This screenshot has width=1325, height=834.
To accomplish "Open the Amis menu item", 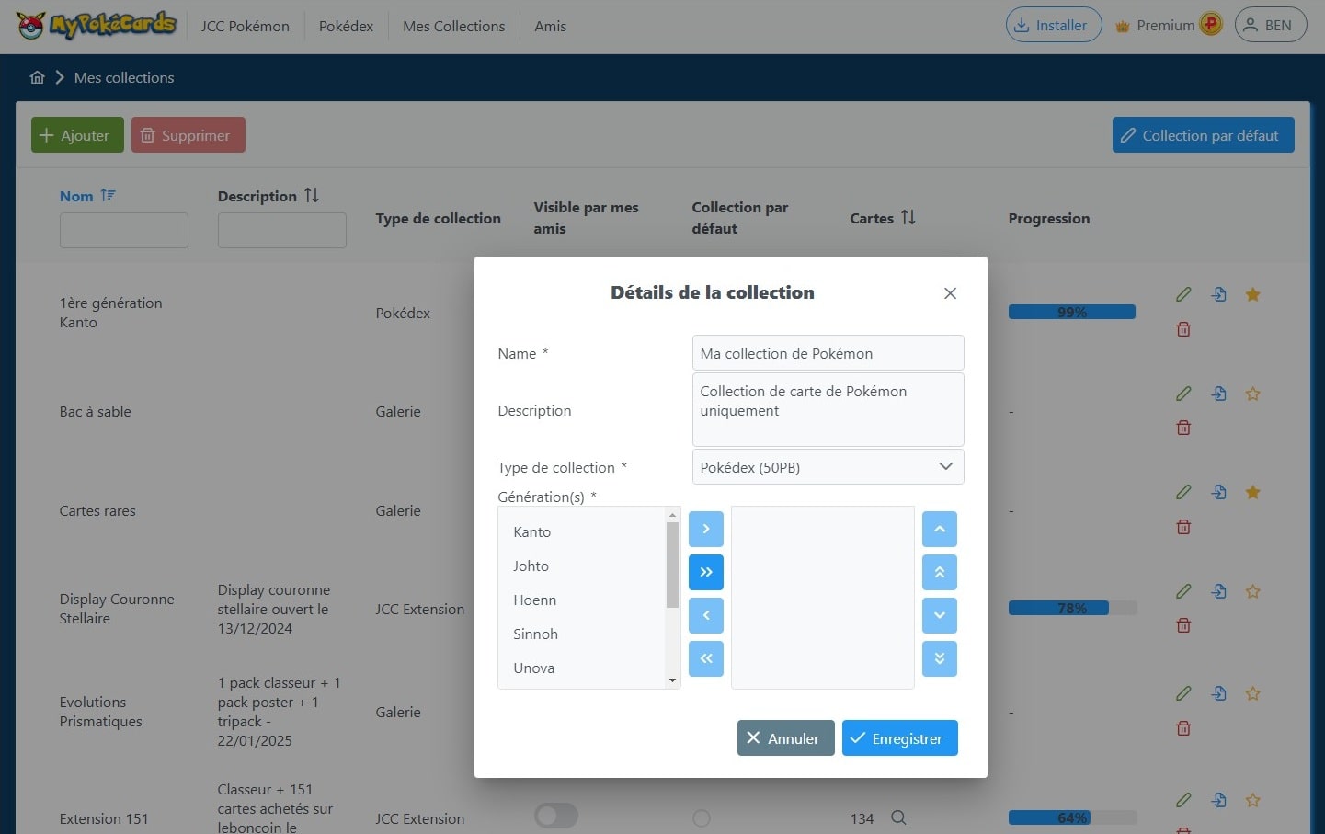I will tap(550, 26).
